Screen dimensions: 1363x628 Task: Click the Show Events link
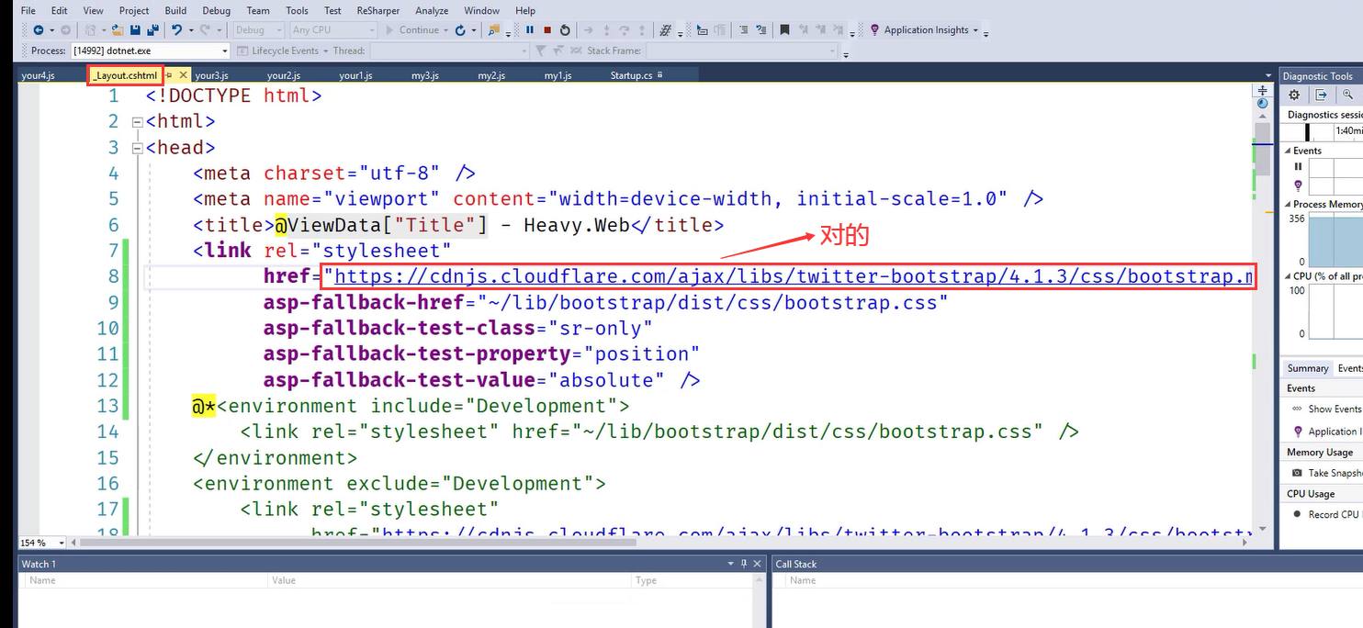(1335, 409)
